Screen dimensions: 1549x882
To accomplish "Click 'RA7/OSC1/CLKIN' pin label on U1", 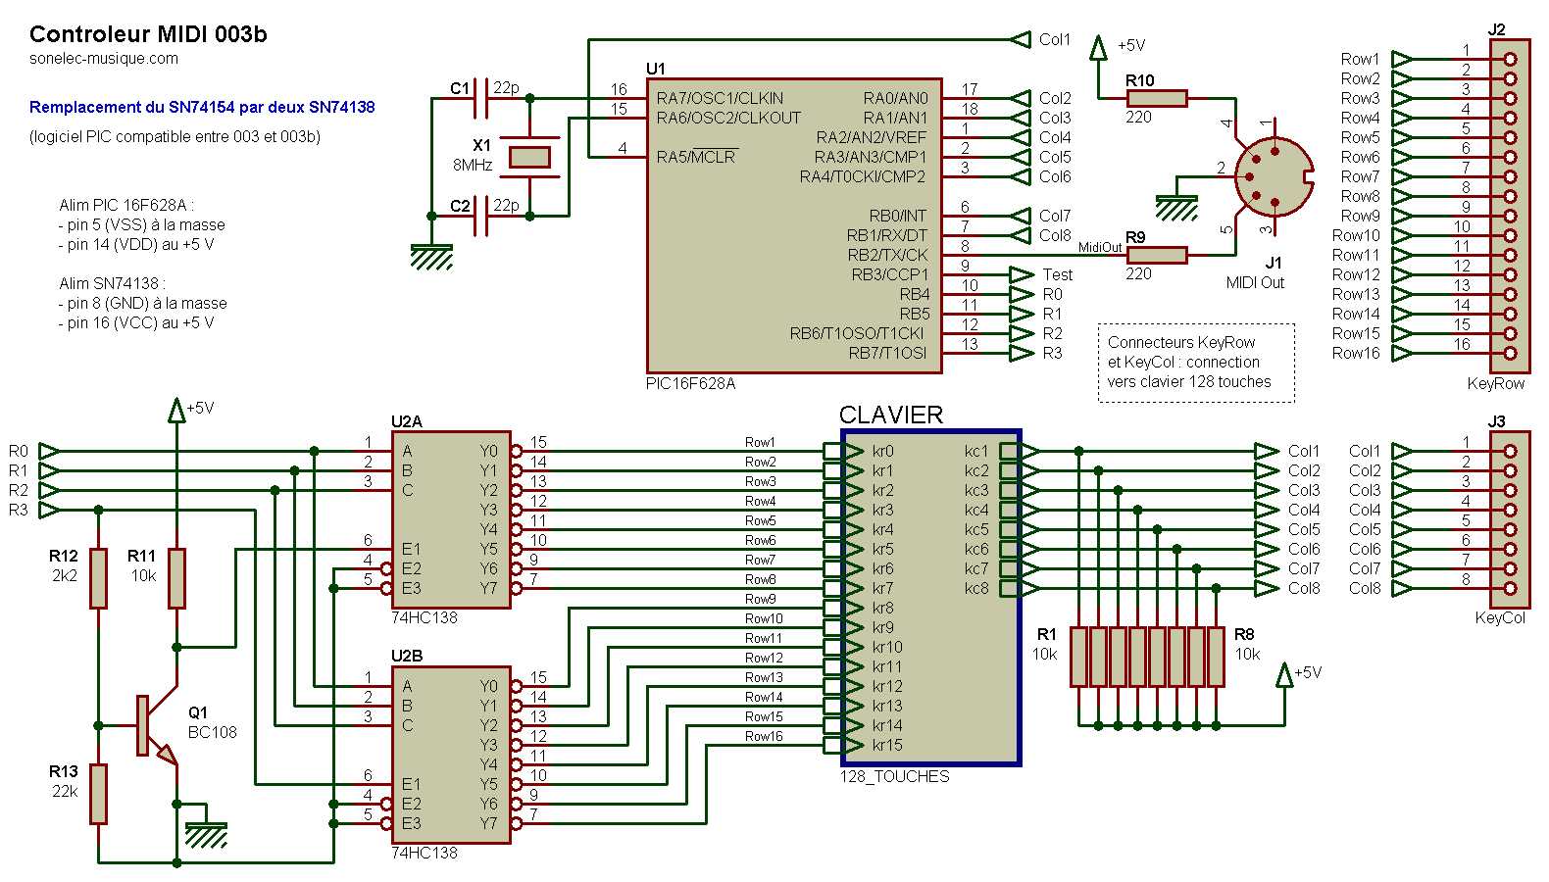I will (720, 98).
